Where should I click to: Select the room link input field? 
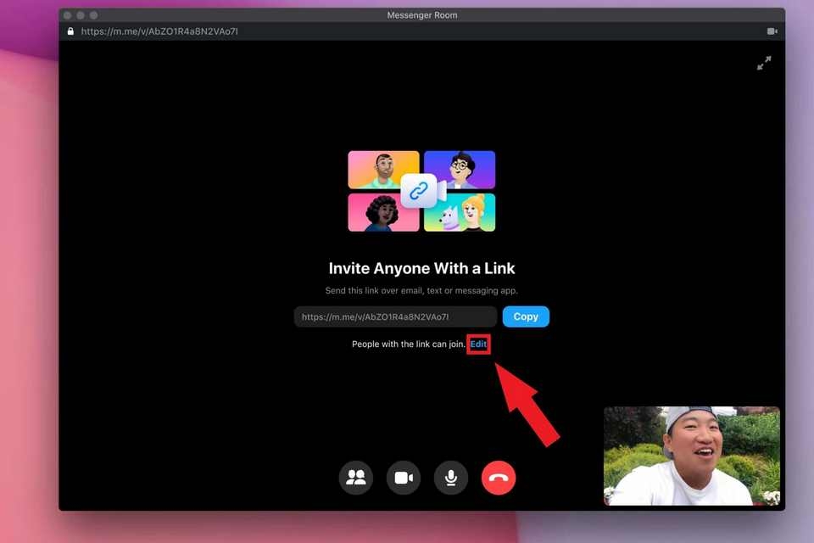[395, 316]
